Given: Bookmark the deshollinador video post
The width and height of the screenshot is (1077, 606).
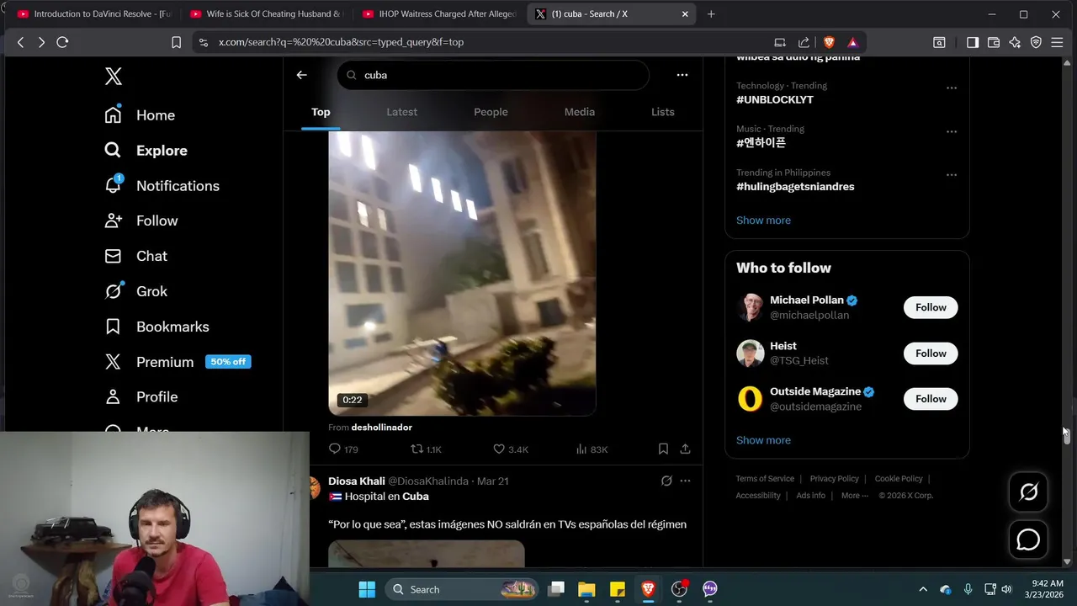Looking at the screenshot, I should pos(663,449).
